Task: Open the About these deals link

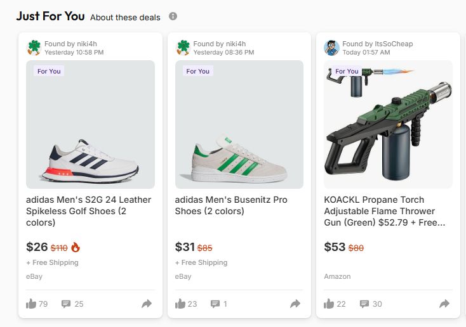Action: click(x=125, y=17)
